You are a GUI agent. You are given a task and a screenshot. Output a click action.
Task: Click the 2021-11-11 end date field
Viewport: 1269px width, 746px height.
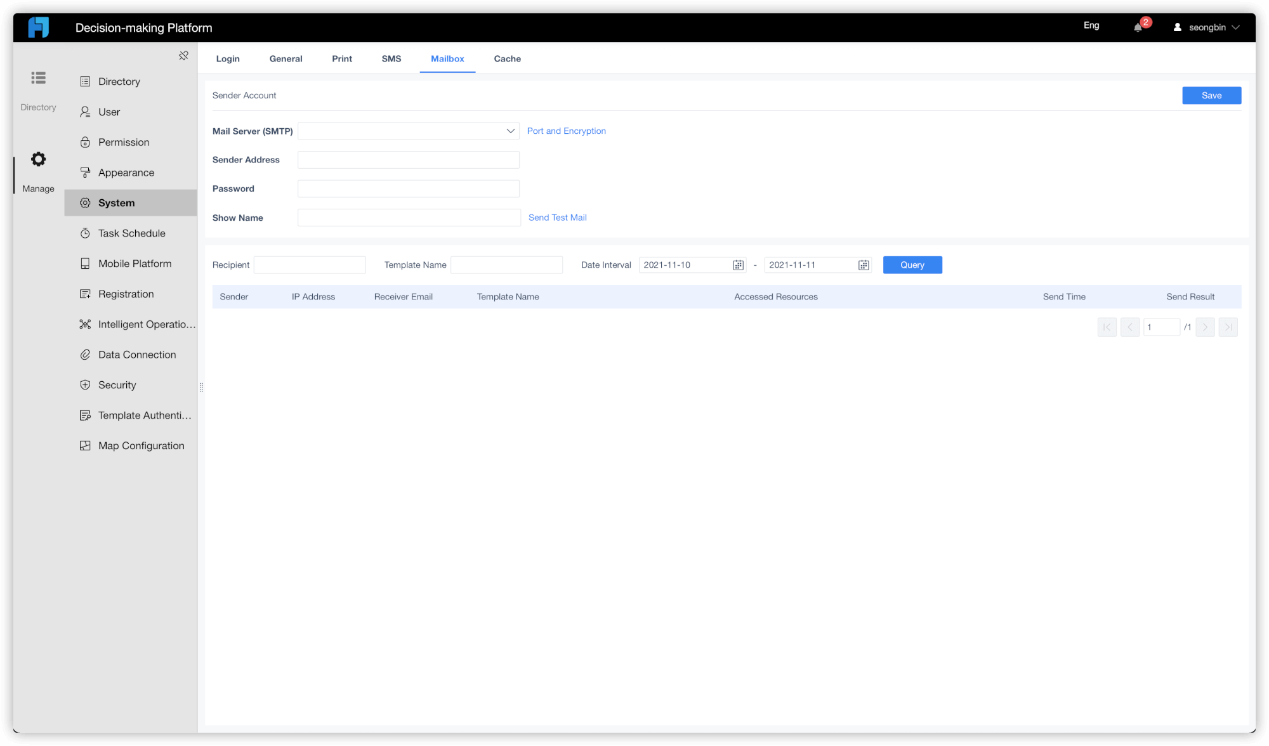pyautogui.click(x=817, y=265)
